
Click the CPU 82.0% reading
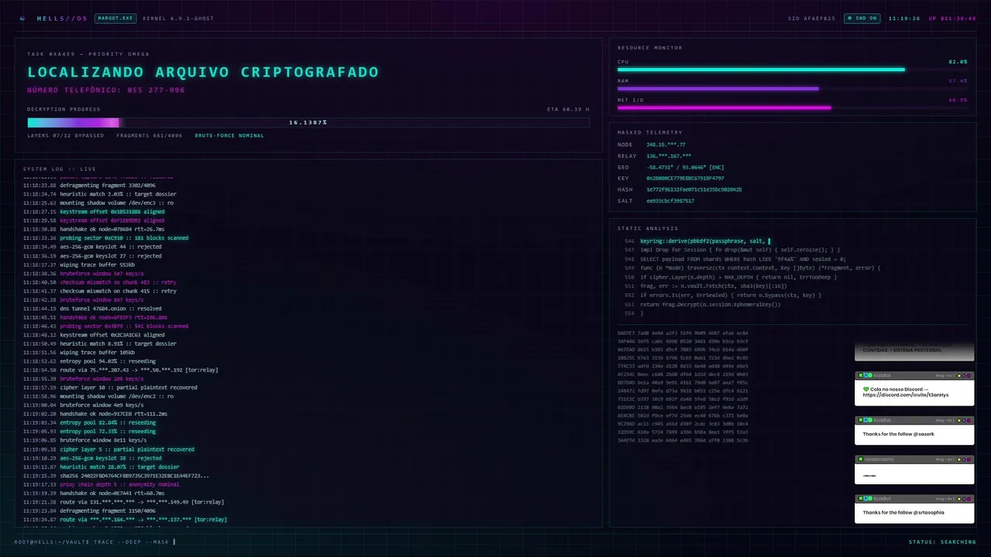(x=958, y=61)
